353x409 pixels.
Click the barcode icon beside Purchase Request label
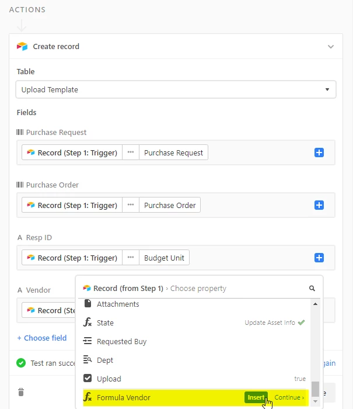pyautogui.click(x=20, y=132)
